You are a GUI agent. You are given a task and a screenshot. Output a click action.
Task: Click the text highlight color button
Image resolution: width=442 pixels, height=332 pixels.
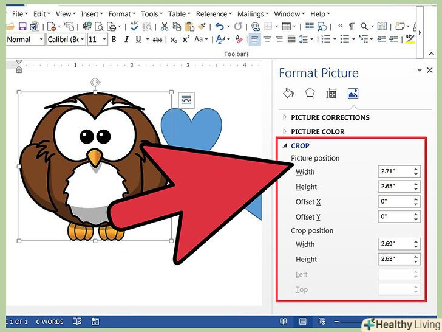(410, 40)
